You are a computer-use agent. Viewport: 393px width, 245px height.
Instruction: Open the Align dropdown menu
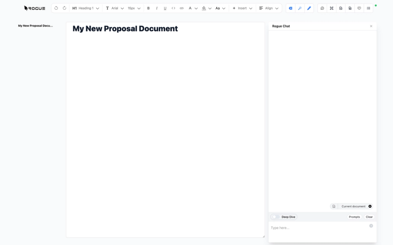pos(269,8)
